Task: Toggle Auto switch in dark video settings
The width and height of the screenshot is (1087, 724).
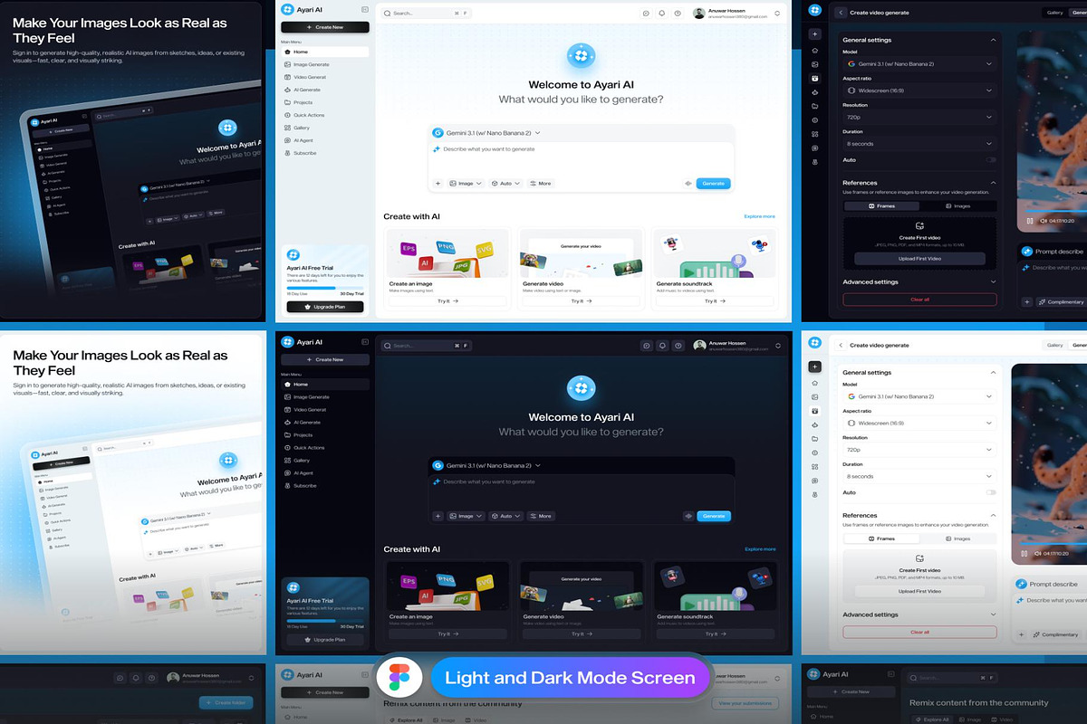Action: click(x=991, y=160)
